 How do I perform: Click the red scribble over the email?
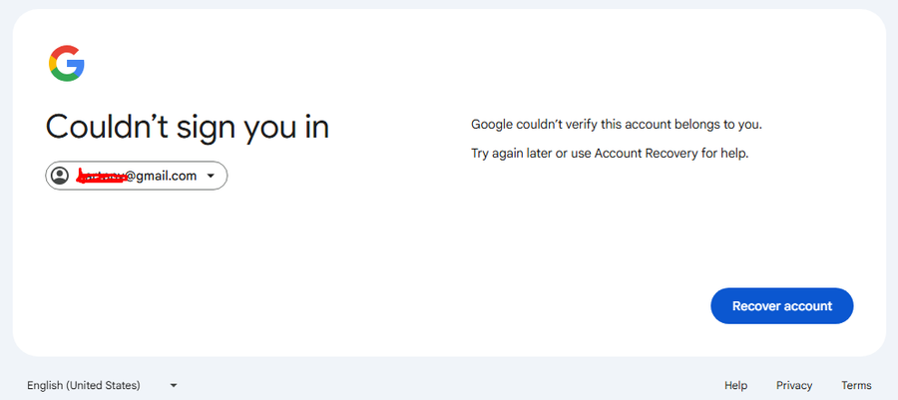click(102, 177)
